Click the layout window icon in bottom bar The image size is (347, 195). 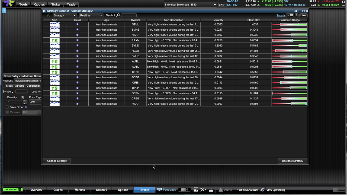click(196, 190)
